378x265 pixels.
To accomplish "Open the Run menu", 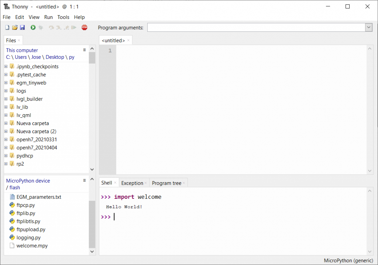I will (48, 17).
